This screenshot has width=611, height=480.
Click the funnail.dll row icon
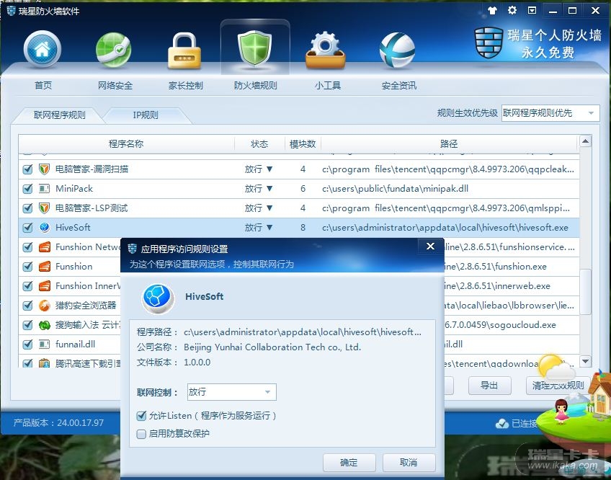44,345
